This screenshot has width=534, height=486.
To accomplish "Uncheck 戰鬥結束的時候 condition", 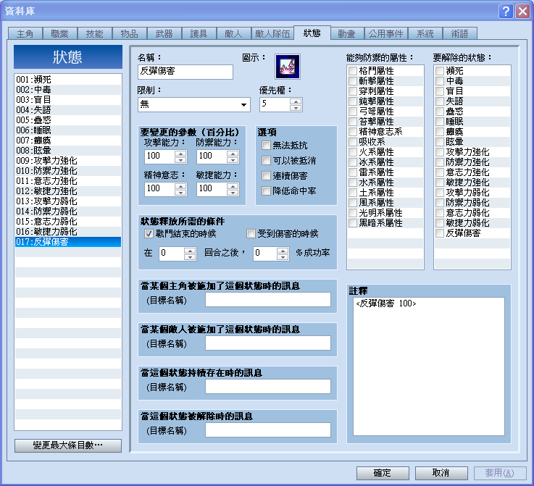I will 149,233.
